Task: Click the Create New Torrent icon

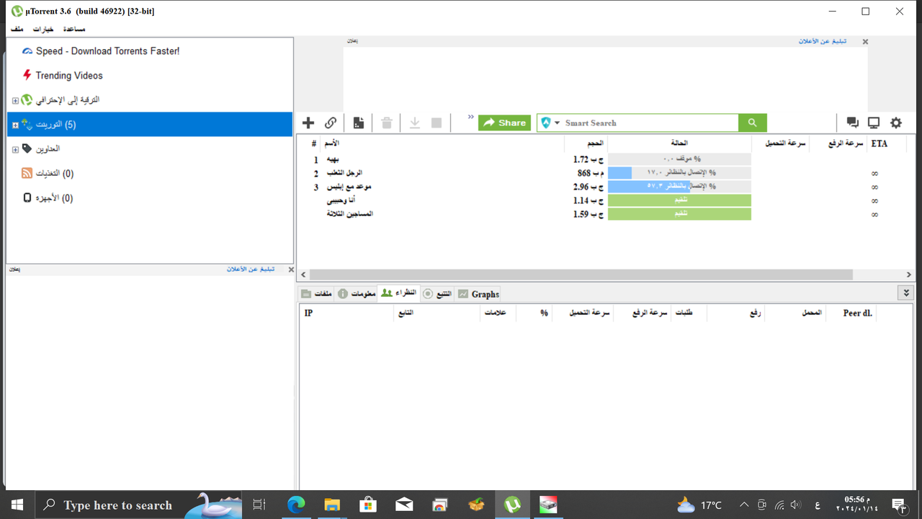Action: [x=358, y=123]
